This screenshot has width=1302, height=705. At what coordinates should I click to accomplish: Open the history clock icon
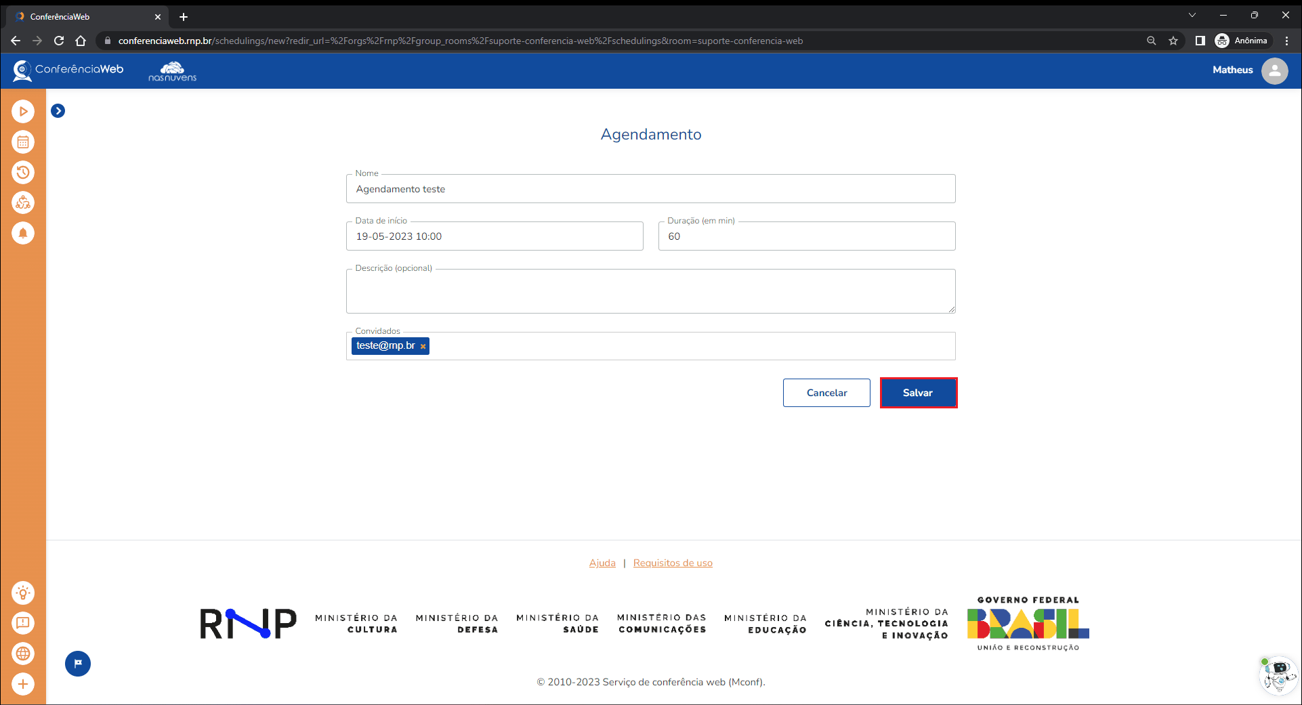click(23, 172)
